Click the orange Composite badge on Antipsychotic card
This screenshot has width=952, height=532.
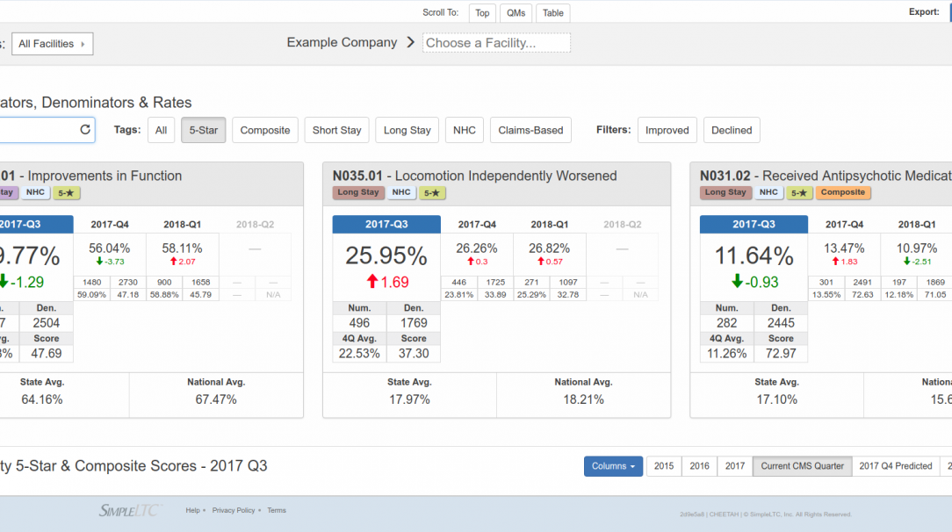pos(843,193)
